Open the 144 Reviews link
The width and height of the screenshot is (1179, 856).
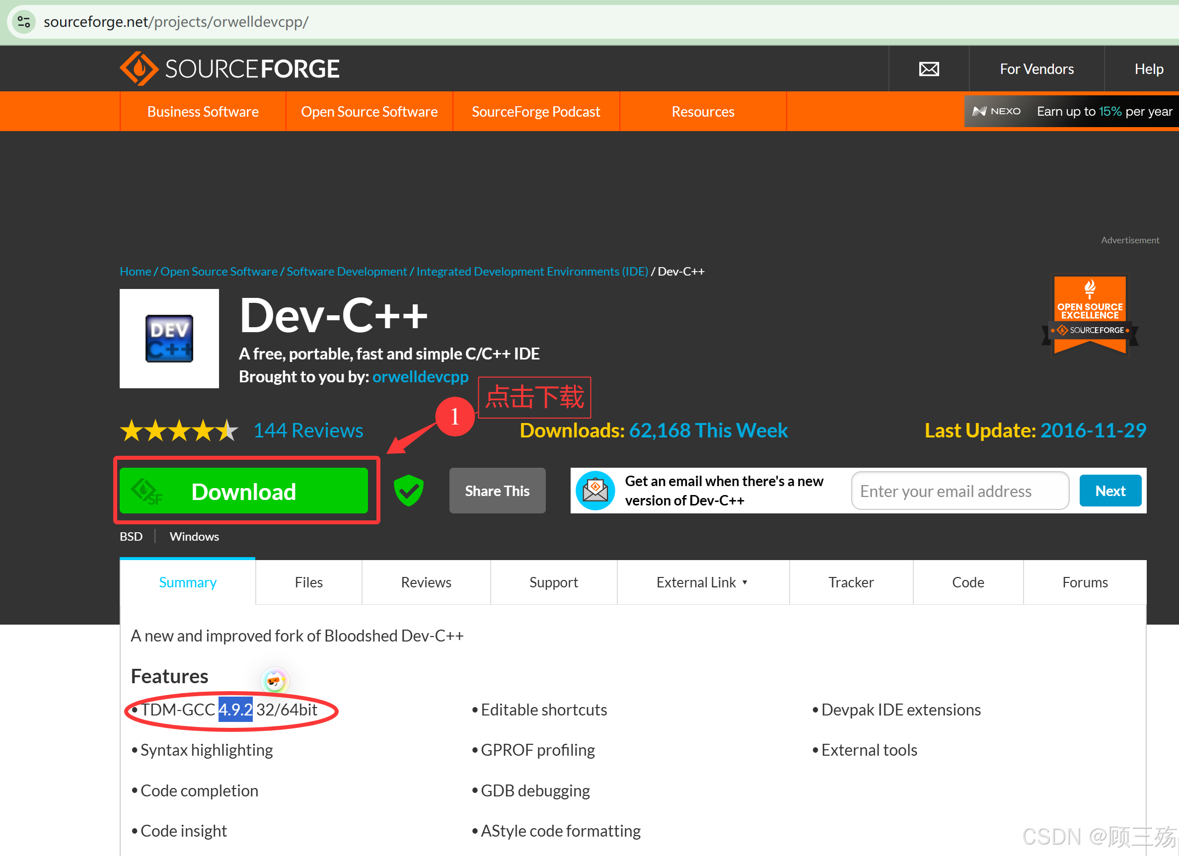coord(308,430)
